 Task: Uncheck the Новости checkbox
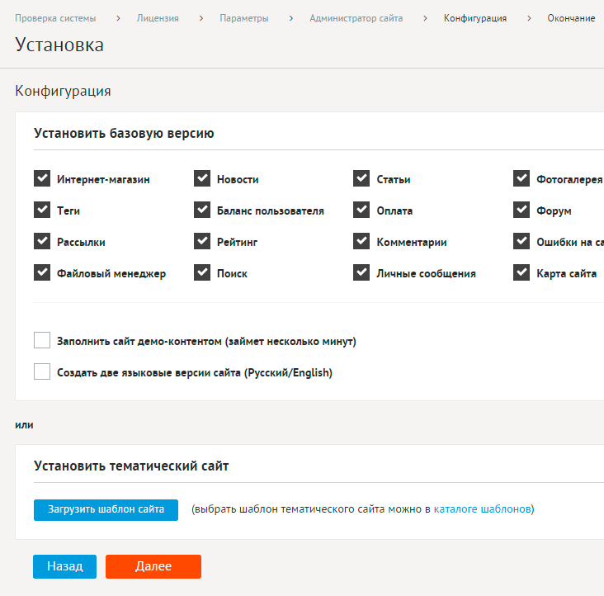pos(202,178)
